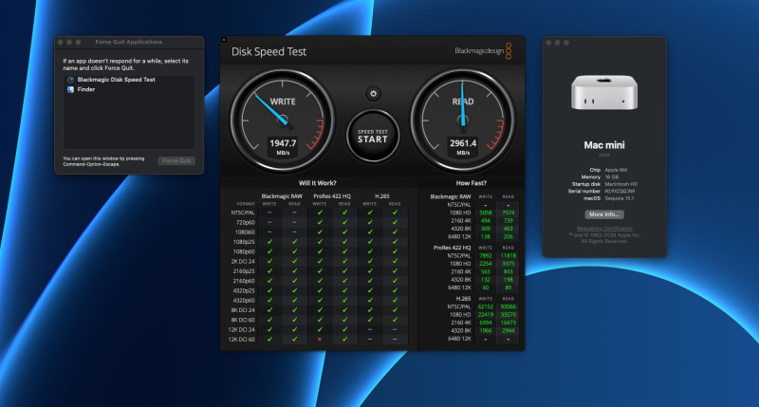Click the WRITE speedometer gauge
This screenshot has height=407, width=759.
(x=283, y=120)
